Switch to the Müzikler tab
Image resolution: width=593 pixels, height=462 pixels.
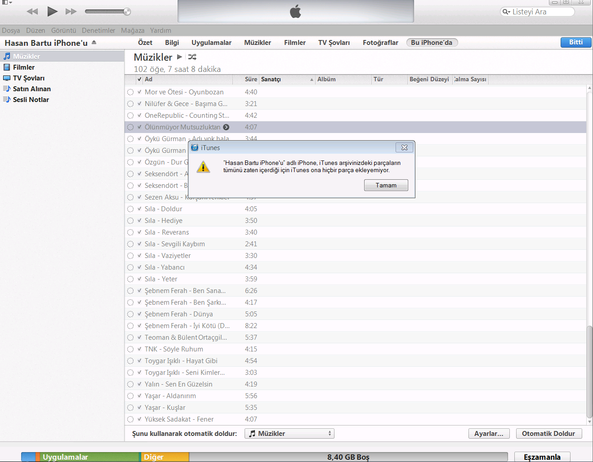pyautogui.click(x=258, y=42)
